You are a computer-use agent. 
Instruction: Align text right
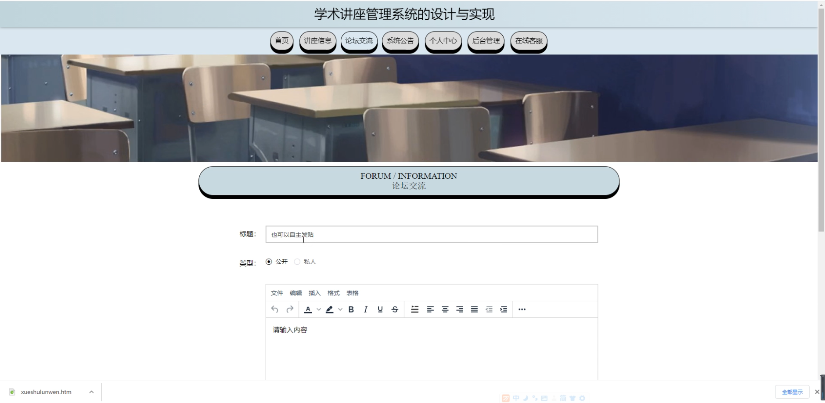click(460, 309)
